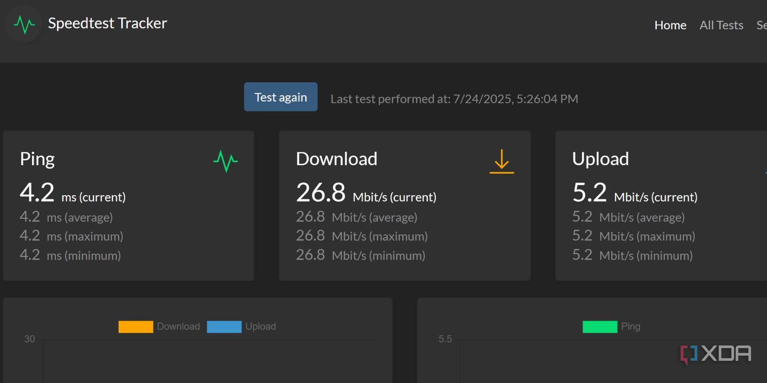Click the Ping label in chart legend

631,327
